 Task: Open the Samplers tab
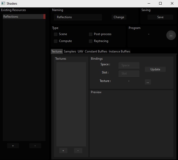(x=70, y=51)
